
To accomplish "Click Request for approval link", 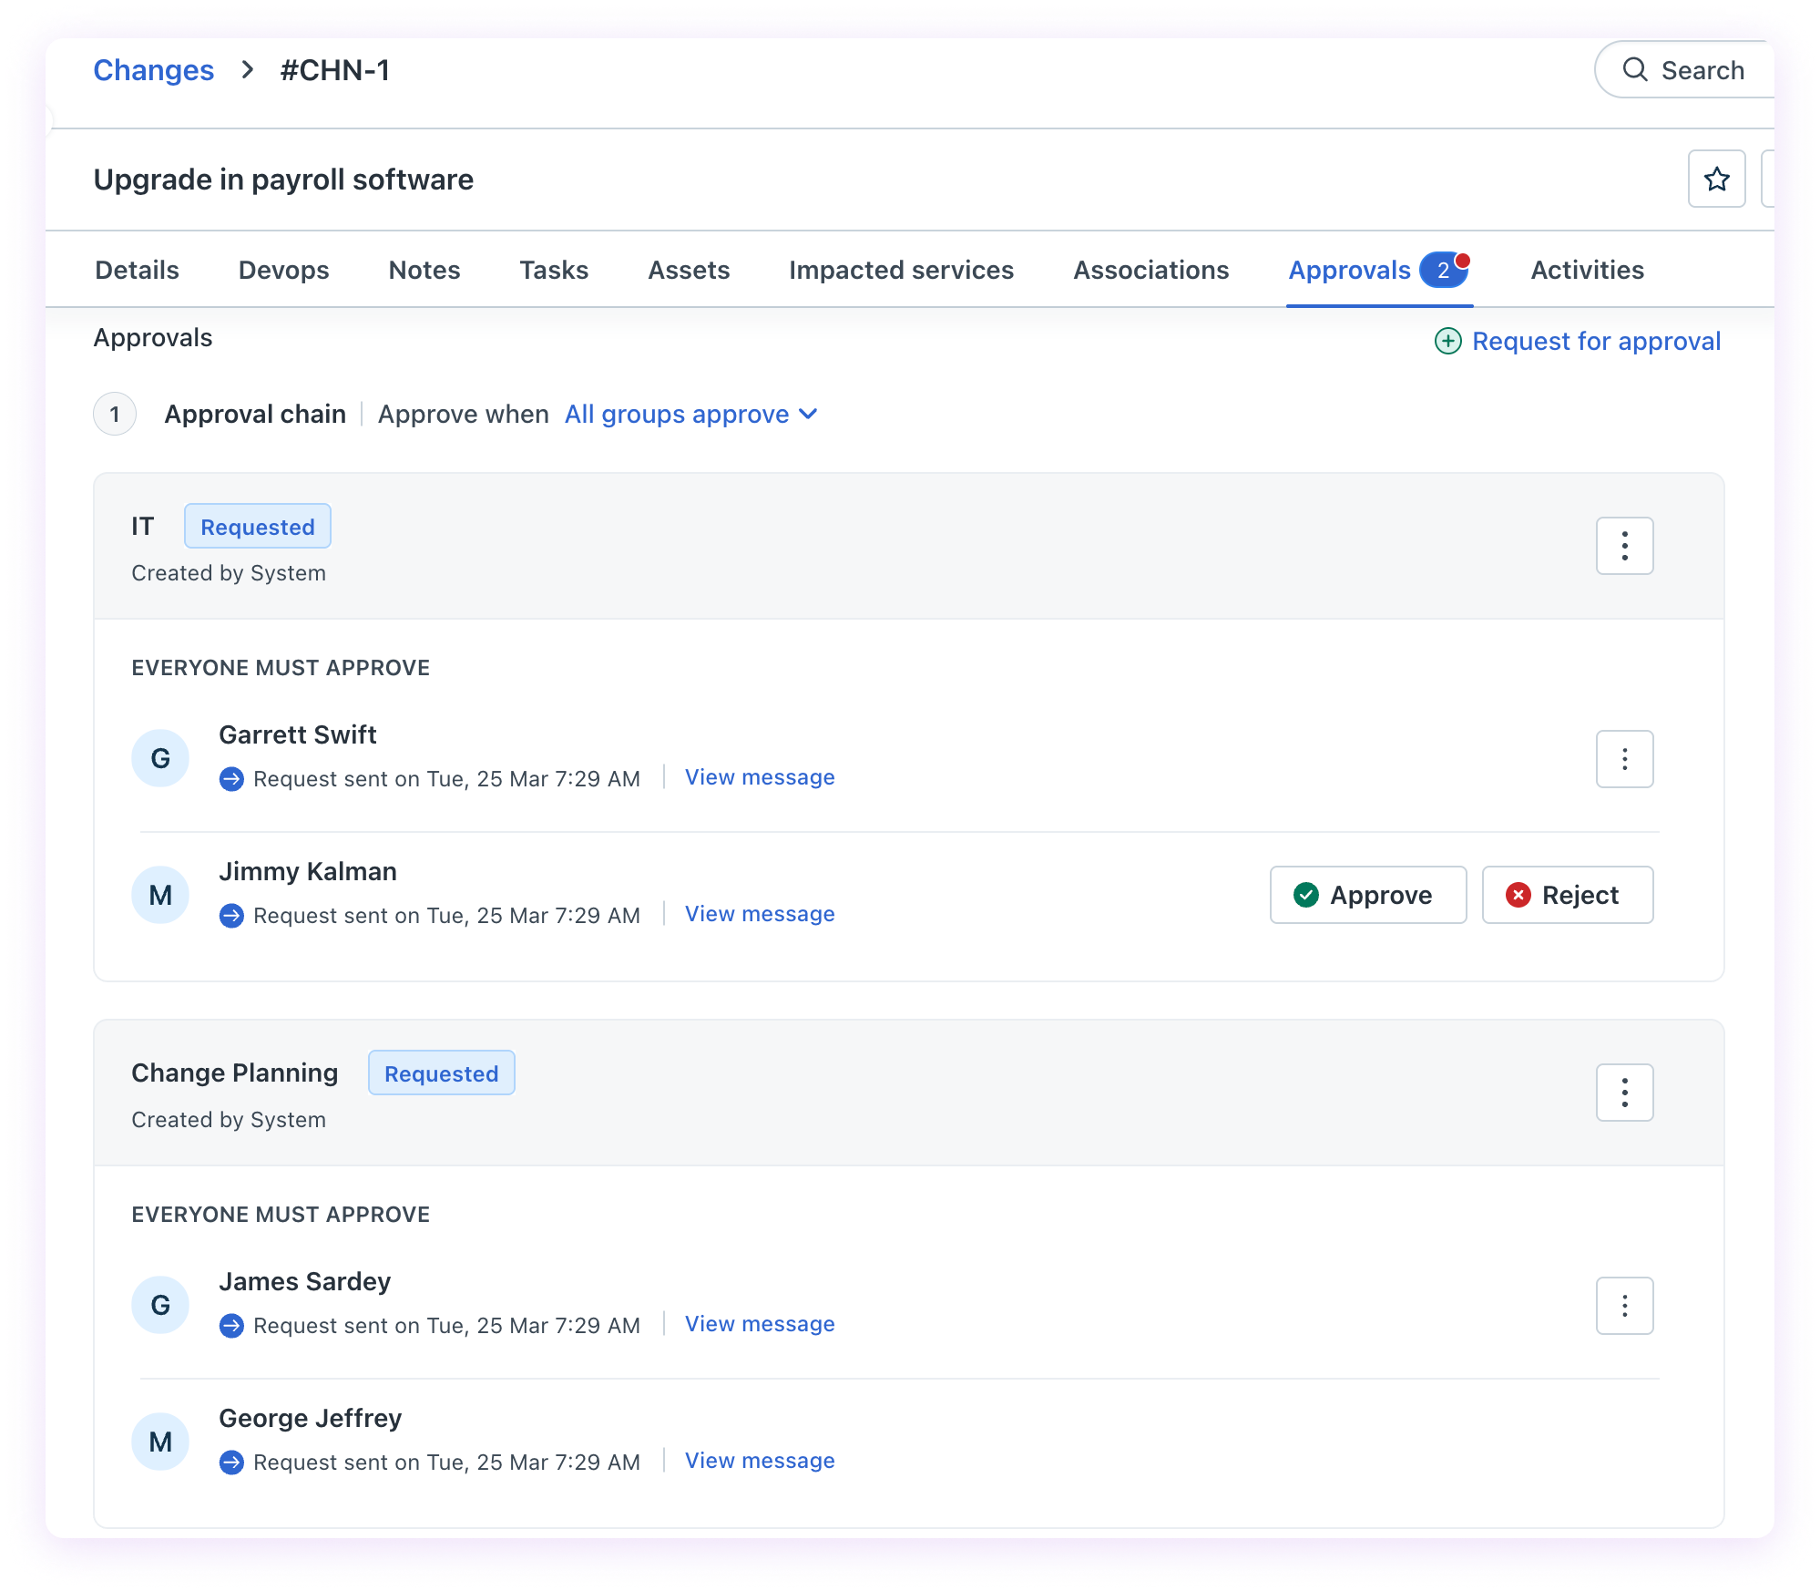I will [1596, 342].
